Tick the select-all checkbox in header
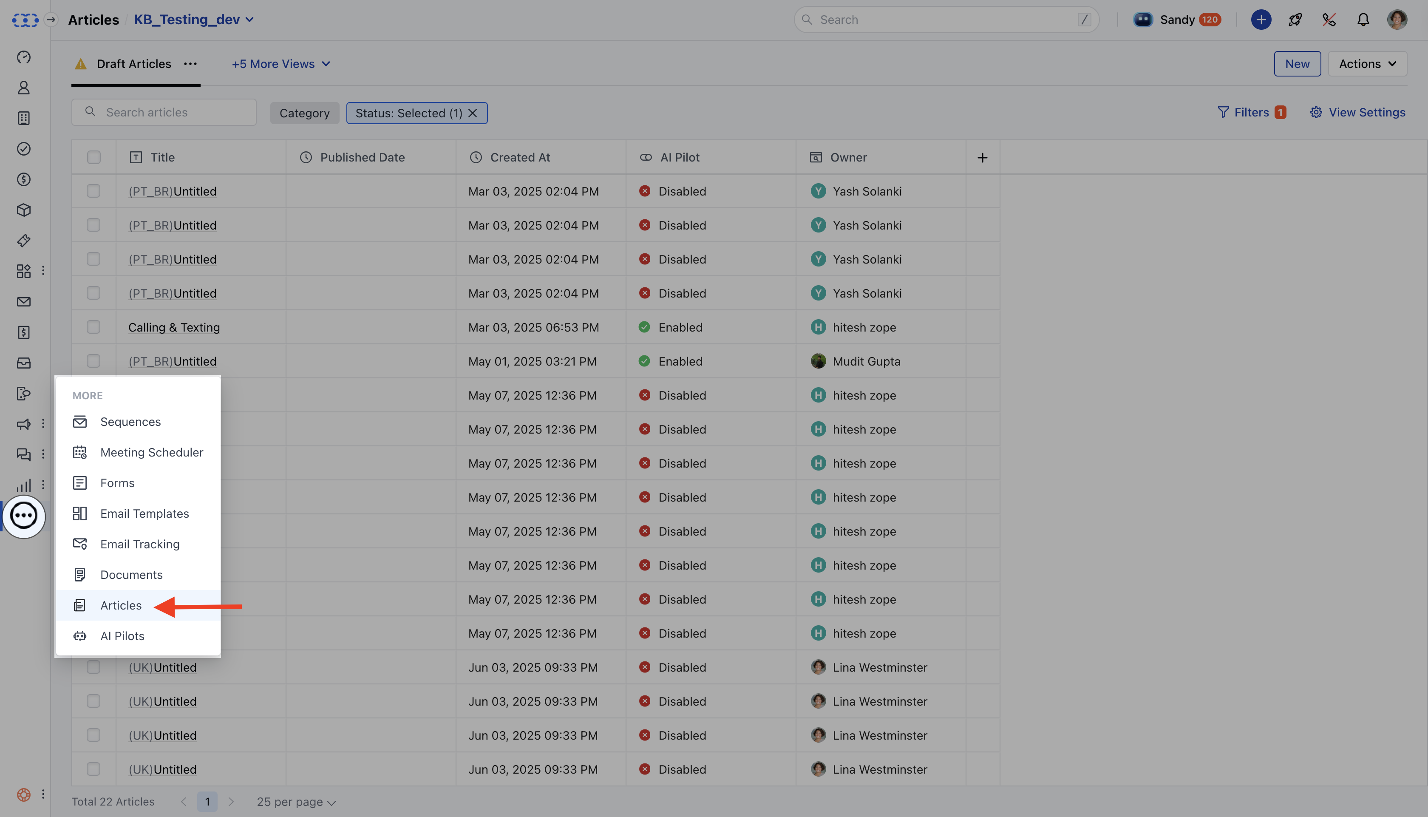Image resolution: width=1428 pixels, height=817 pixels. (93, 158)
